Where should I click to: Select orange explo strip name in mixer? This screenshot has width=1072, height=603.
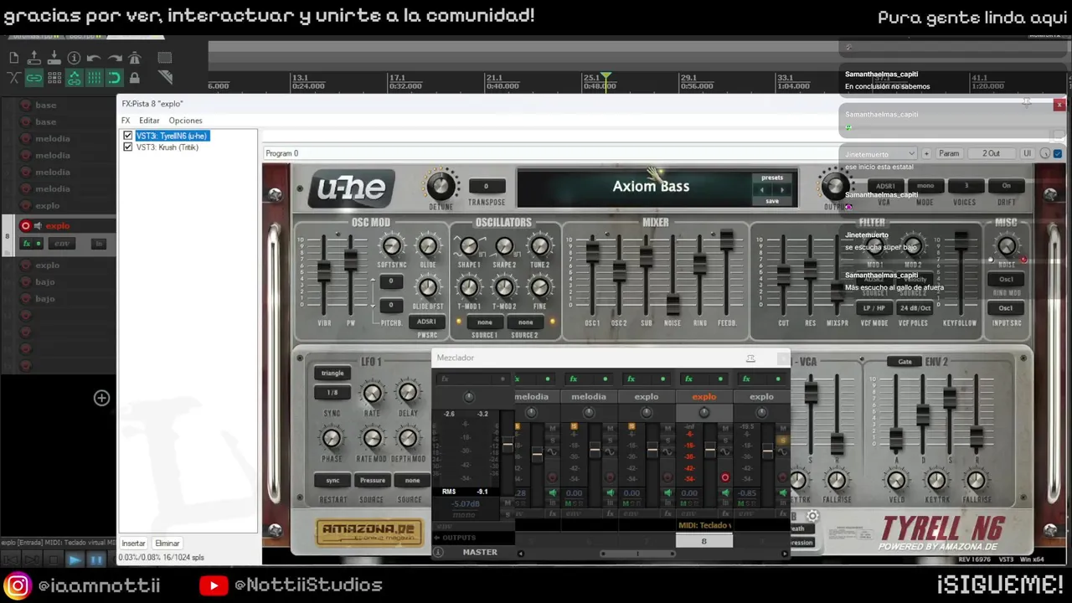(704, 397)
